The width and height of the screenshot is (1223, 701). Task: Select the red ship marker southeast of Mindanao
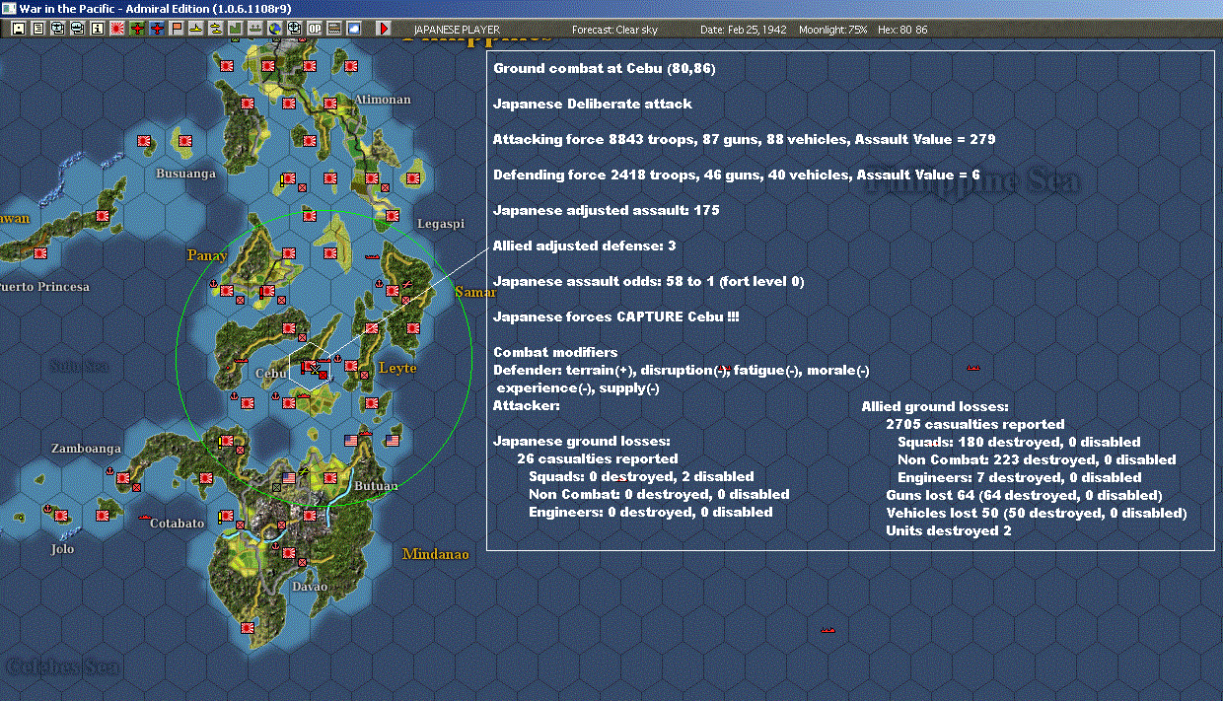pyautogui.click(x=828, y=628)
